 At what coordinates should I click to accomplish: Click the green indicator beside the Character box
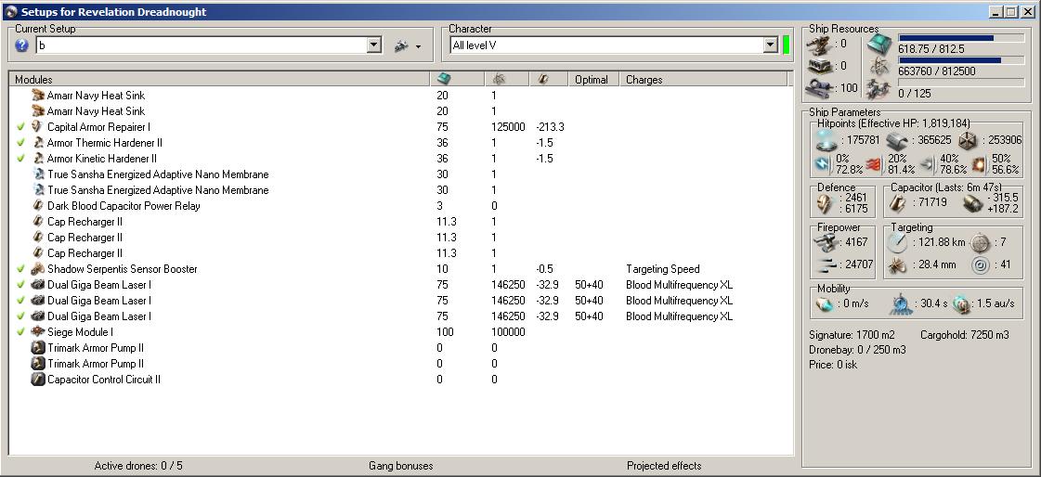[786, 45]
